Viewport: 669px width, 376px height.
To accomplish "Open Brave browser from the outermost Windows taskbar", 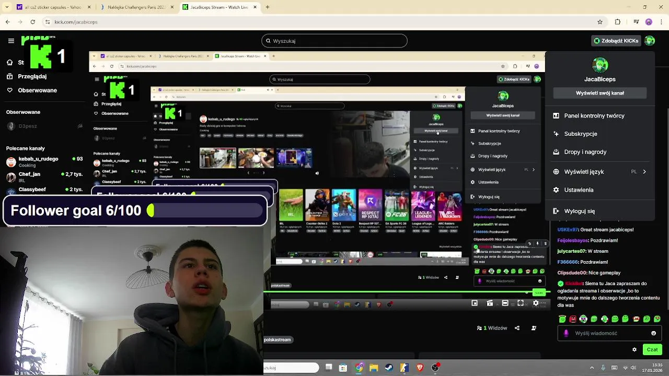I will tap(420, 368).
